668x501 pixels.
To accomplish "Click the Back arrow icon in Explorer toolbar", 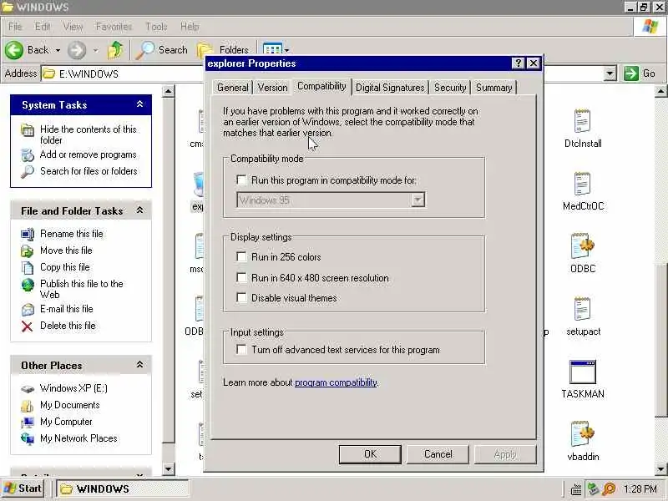I will [x=14, y=50].
